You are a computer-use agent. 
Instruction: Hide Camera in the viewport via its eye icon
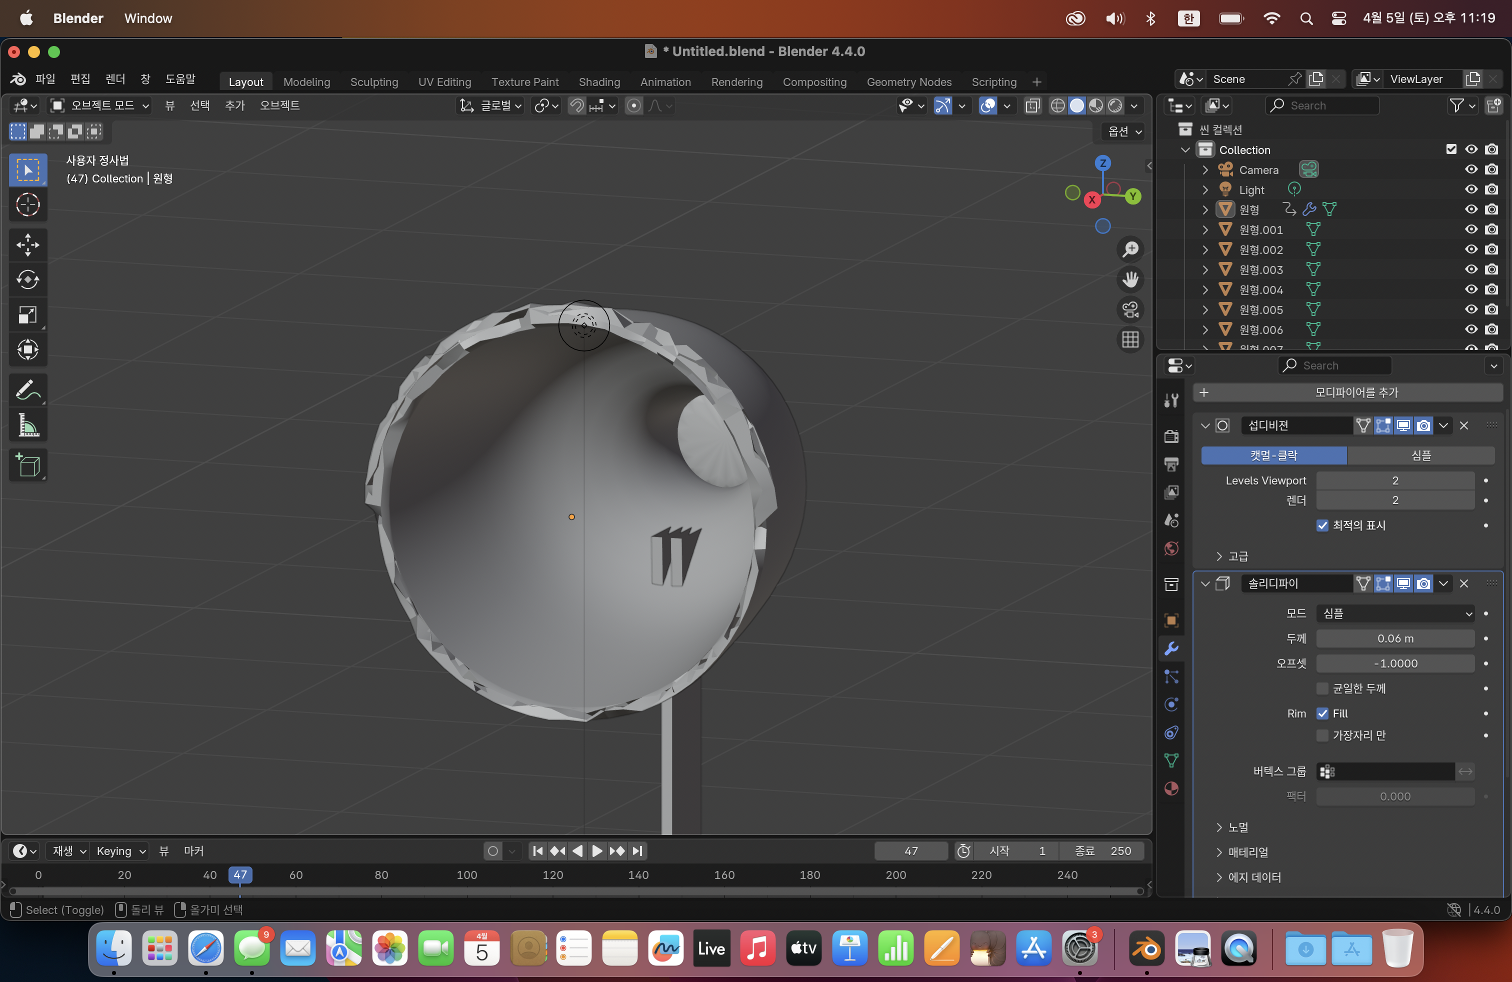coord(1471,169)
